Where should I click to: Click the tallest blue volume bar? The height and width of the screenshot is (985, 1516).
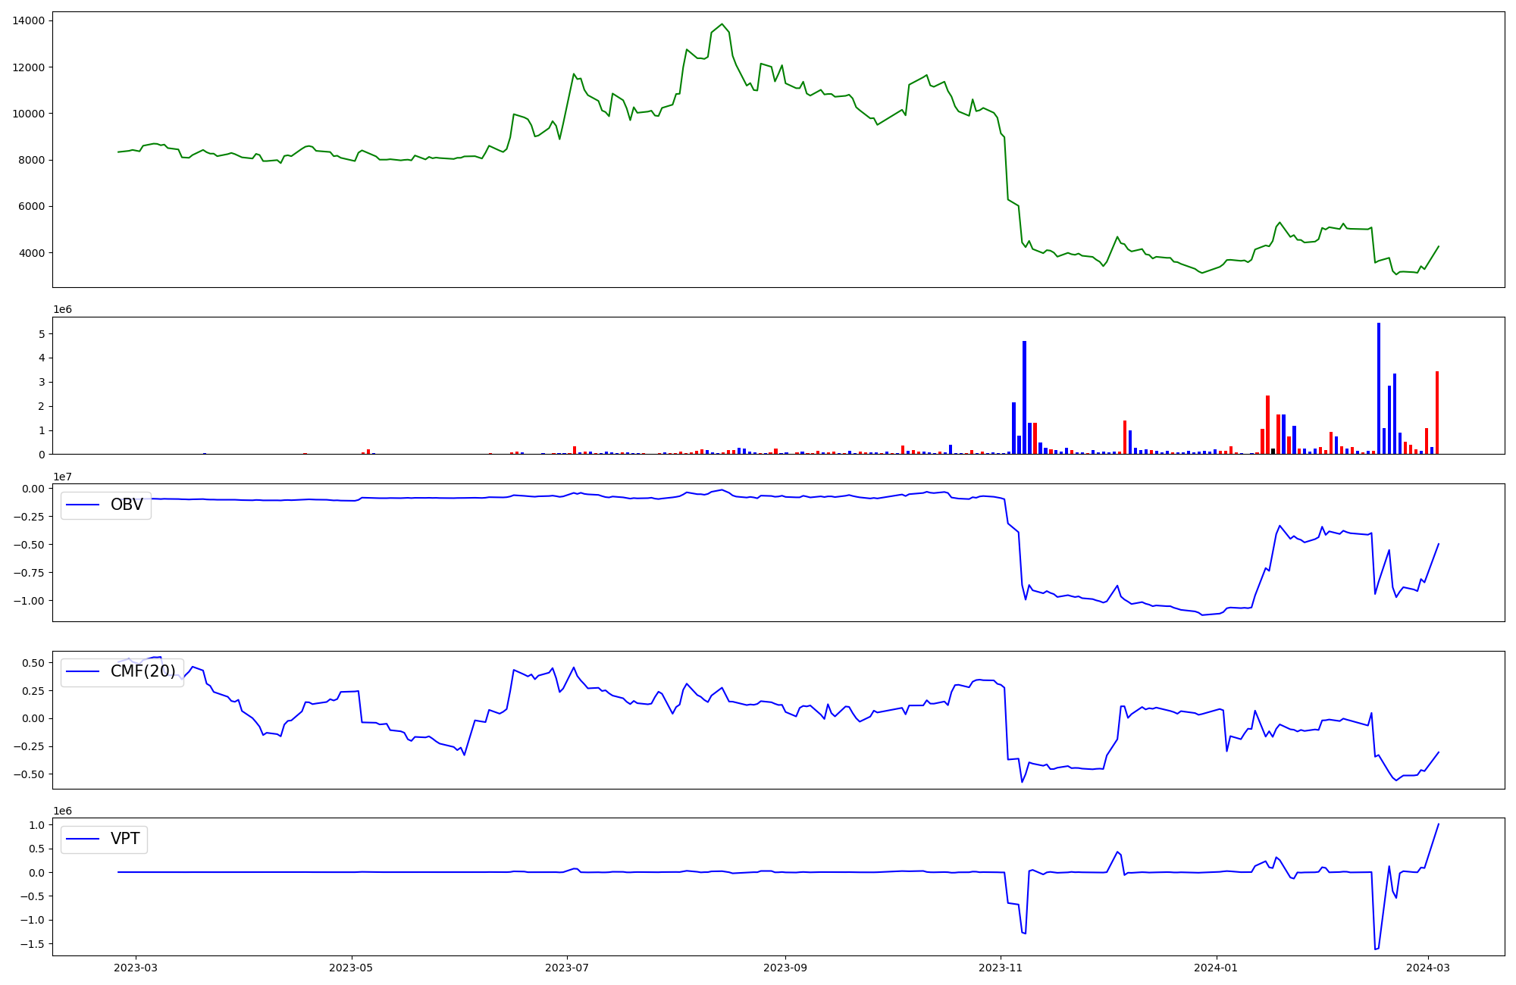click(1379, 386)
